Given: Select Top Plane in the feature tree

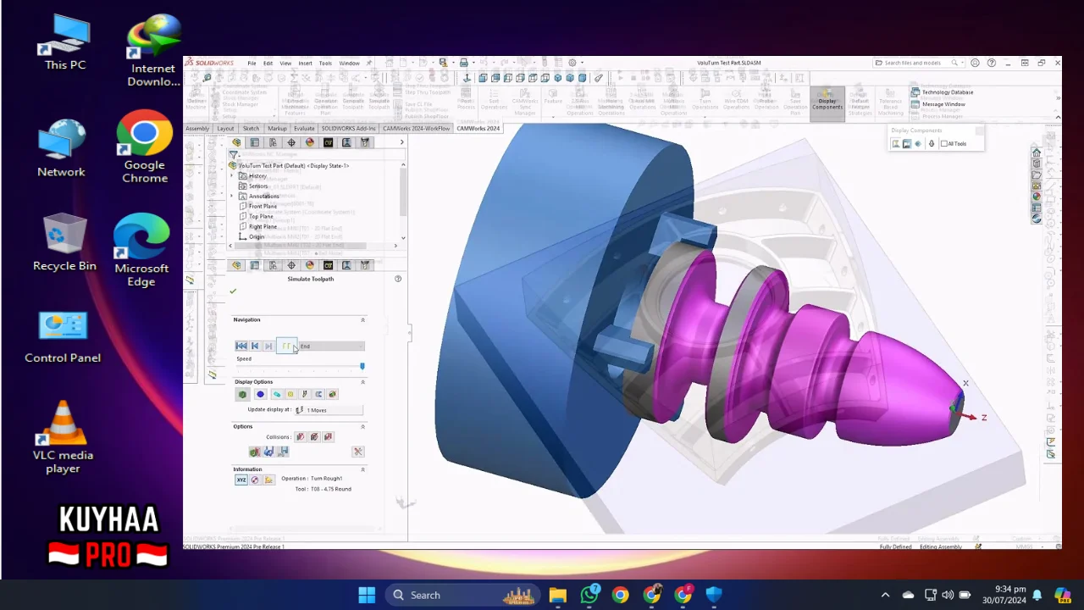Looking at the screenshot, I should (261, 217).
